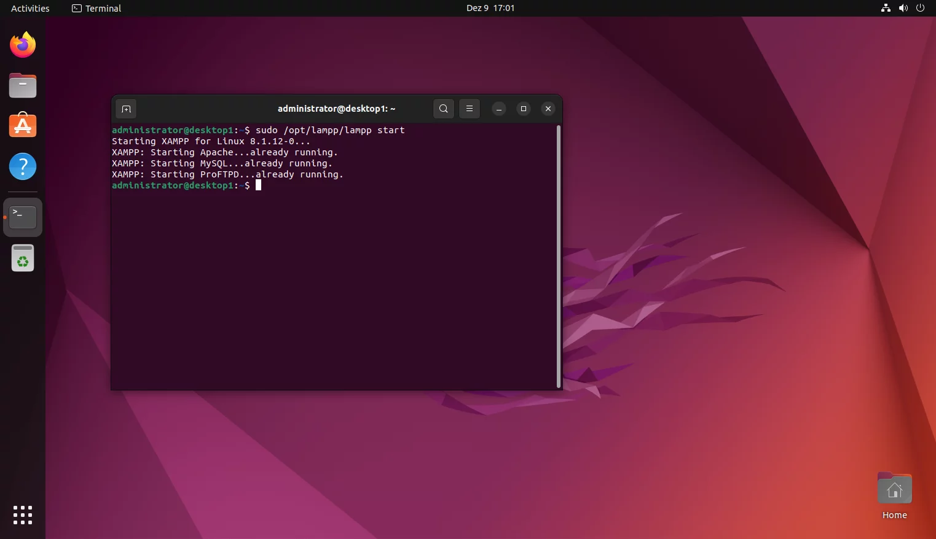
Task: Open new tab in terminal
Action: [x=126, y=109]
